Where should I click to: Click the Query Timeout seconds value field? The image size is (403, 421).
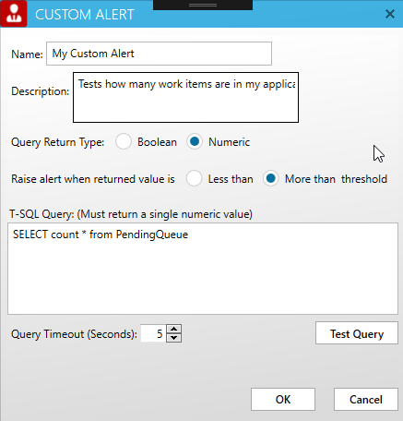click(x=153, y=333)
